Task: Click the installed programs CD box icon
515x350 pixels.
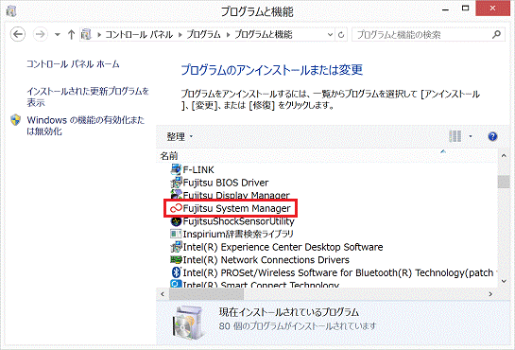Action: point(187,323)
